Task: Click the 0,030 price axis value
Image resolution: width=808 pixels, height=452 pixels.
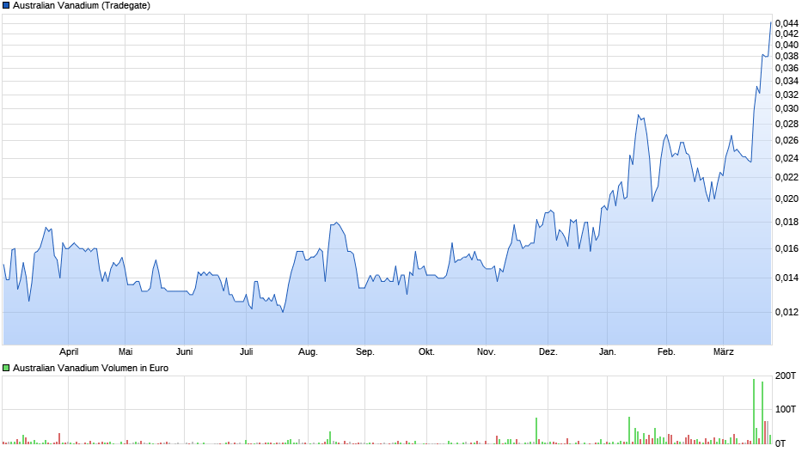Action: (786, 109)
